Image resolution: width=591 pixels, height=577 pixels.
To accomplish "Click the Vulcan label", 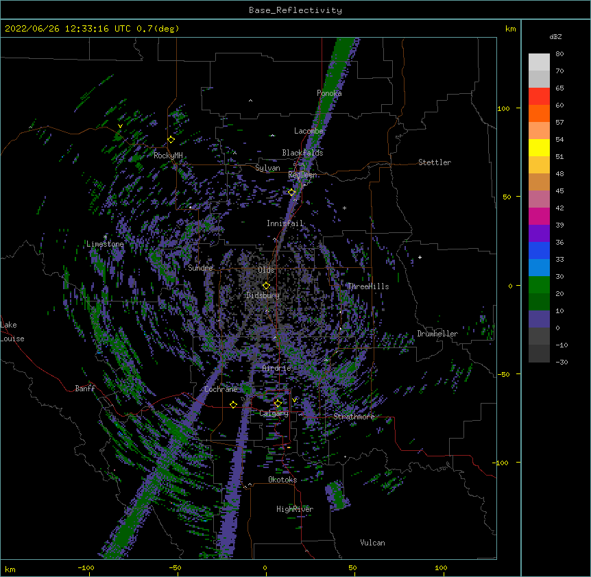I will (x=372, y=543).
